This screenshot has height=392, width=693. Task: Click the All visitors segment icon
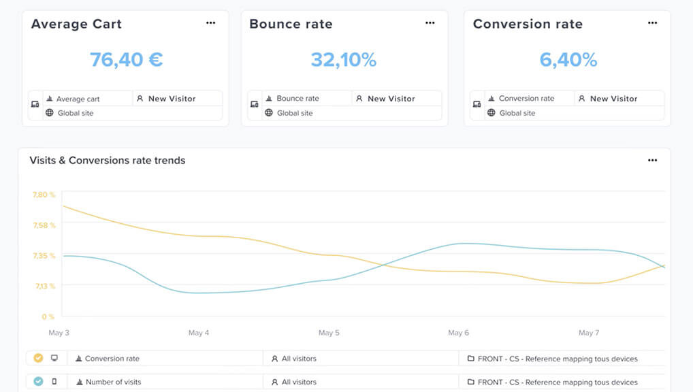(x=274, y=358)
